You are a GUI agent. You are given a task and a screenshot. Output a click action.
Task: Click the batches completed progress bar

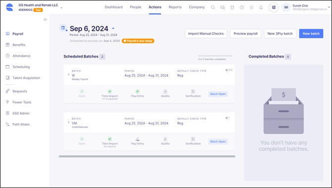click(x=216, y=56)
